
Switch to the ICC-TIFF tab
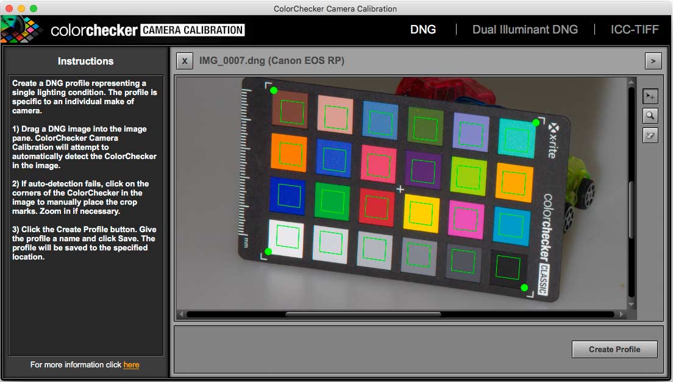pyautogui.click(x=635, y=30)
